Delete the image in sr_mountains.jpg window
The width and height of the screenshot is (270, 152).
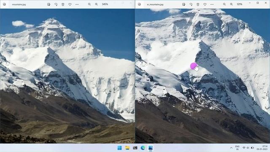point(198,4)
